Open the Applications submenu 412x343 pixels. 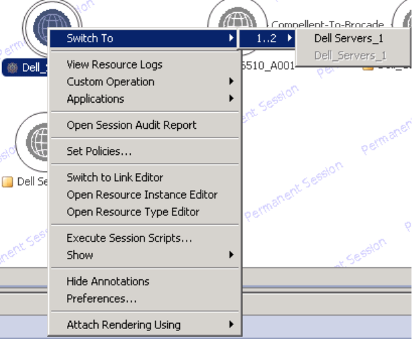[x=143, y=99]
